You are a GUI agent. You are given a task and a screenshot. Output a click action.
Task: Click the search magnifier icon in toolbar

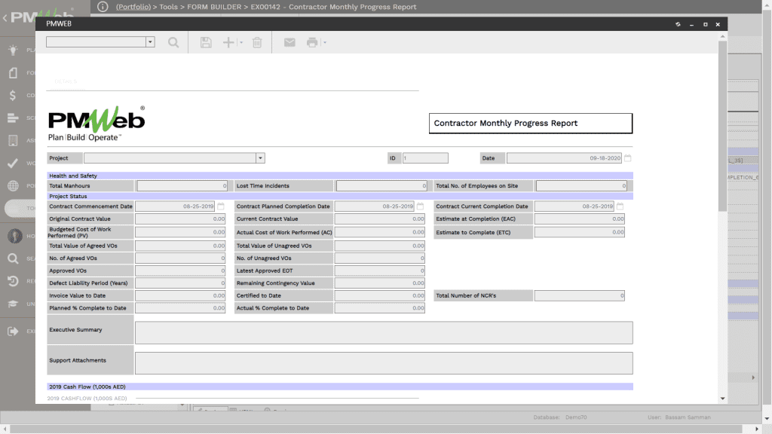tap(173, 43)
